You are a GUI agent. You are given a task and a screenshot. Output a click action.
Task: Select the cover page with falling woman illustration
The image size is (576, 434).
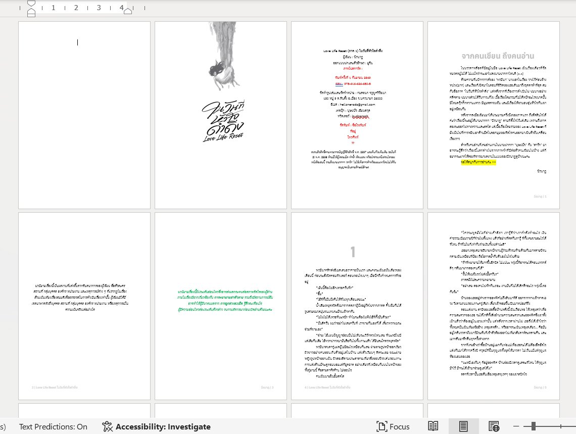tap(221, 115)
